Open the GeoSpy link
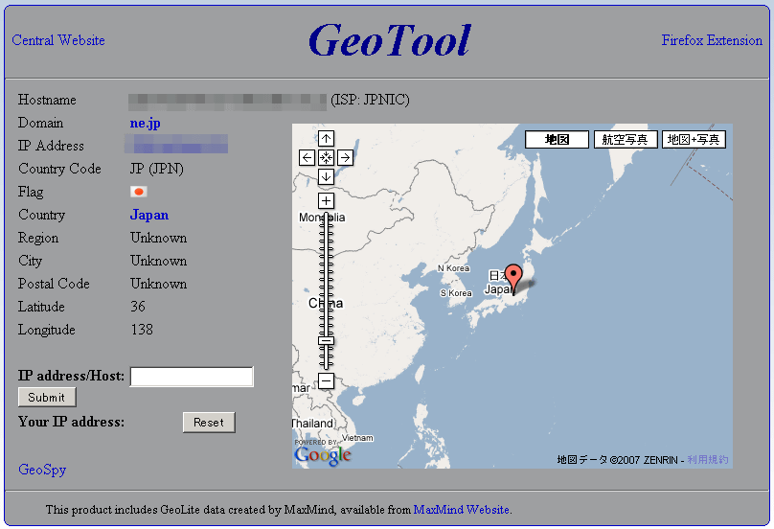774x529 pixels. click(42, 470)
